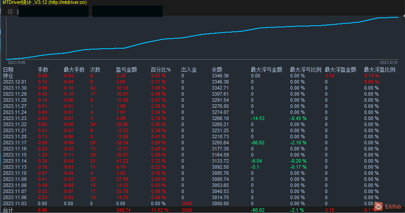Click the total profit value 348.74
The height and width of the screenshot is (213, 405).
(x=124, y=210)
